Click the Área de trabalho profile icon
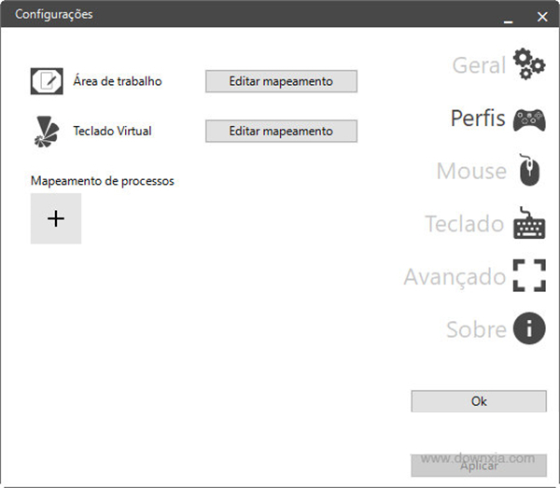This screenshot has width=560, height=488. point(47,81)
